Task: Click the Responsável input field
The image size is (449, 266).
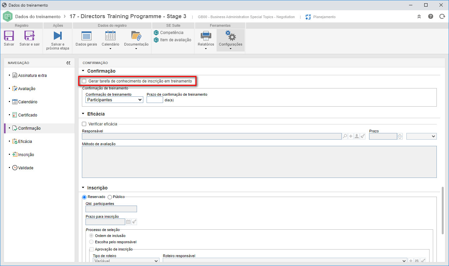Action: tap(212, 136)
